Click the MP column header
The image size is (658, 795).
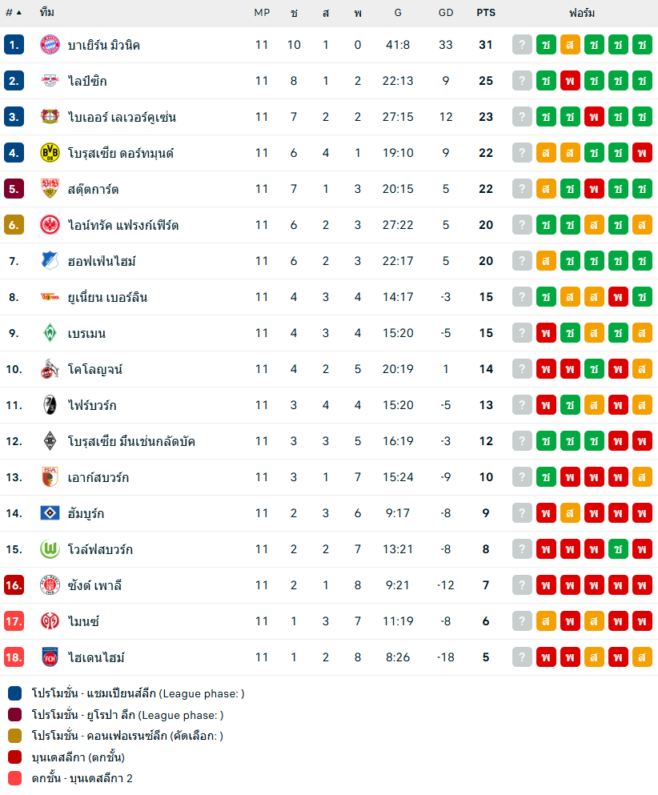(262, 13)
